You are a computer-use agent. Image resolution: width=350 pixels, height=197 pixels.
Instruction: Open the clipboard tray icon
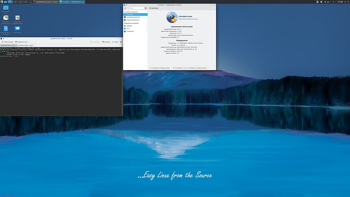pos(318,2)
